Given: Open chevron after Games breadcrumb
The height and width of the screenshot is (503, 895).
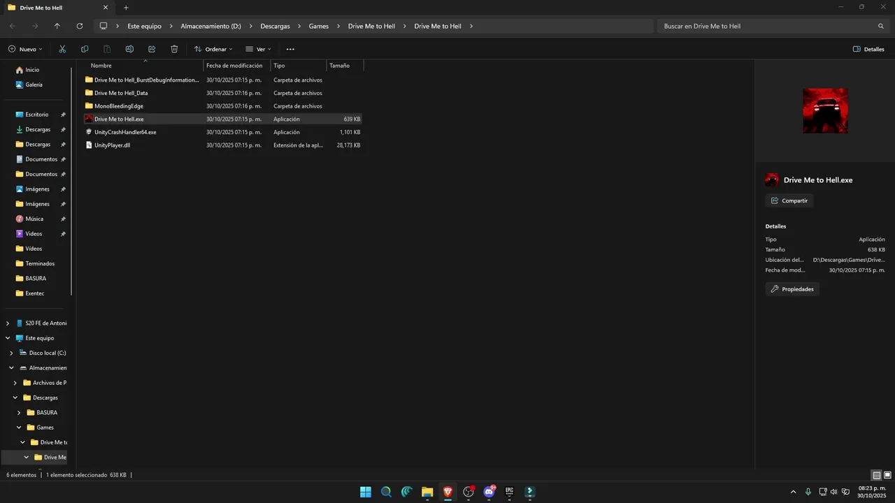Looking at the screenshot, I should [x=338, y=26].
